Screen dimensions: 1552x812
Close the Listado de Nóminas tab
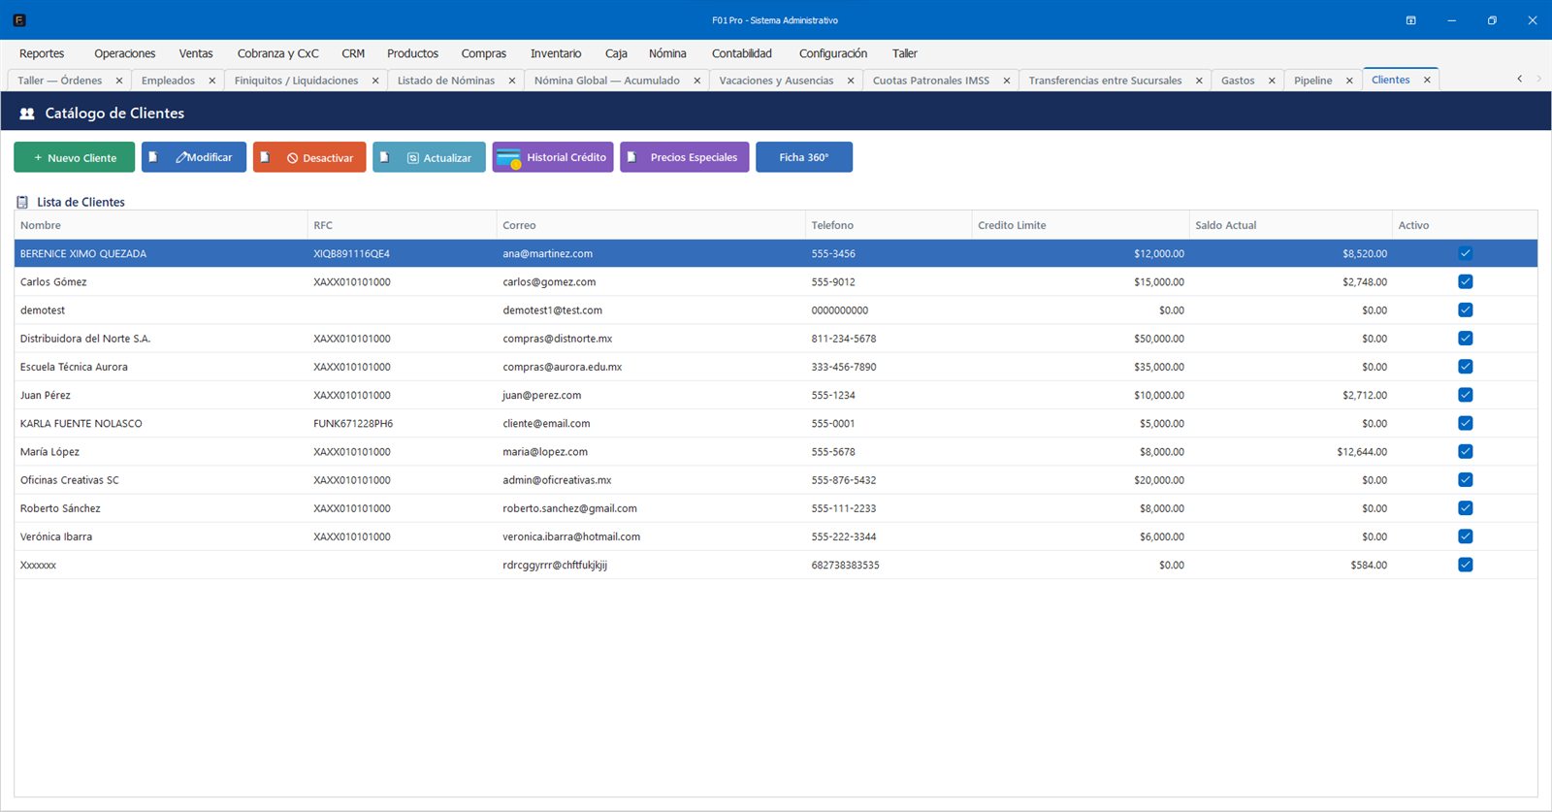tap(512, 81)
